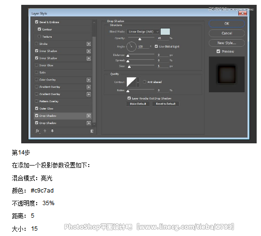Click Make Default button

tap(138, 104)
